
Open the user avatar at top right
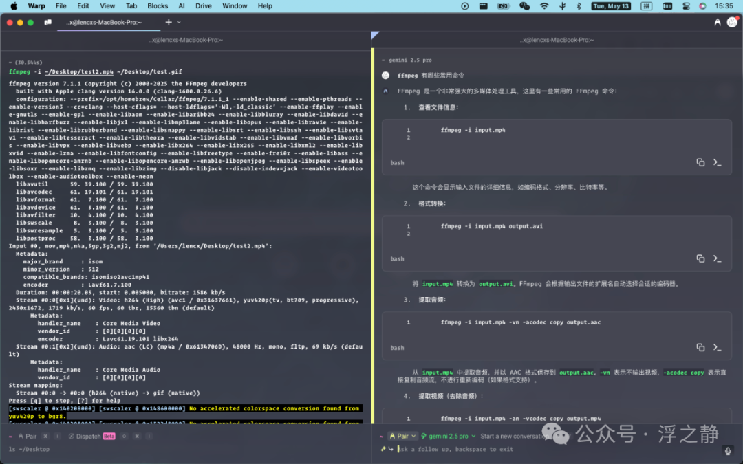pyautogui.click(x=732, y=22)
